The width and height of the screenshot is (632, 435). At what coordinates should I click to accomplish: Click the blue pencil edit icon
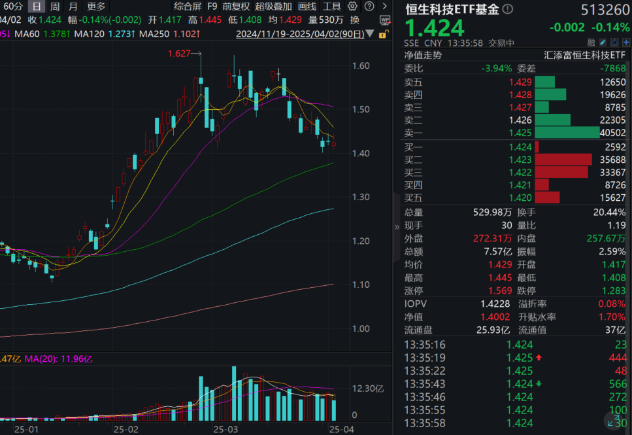(x=602, y=42)
